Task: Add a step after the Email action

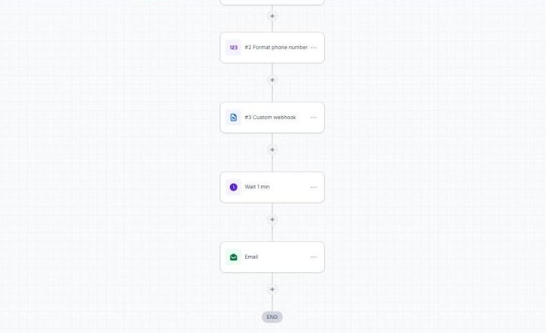Action: coord(272,290)
